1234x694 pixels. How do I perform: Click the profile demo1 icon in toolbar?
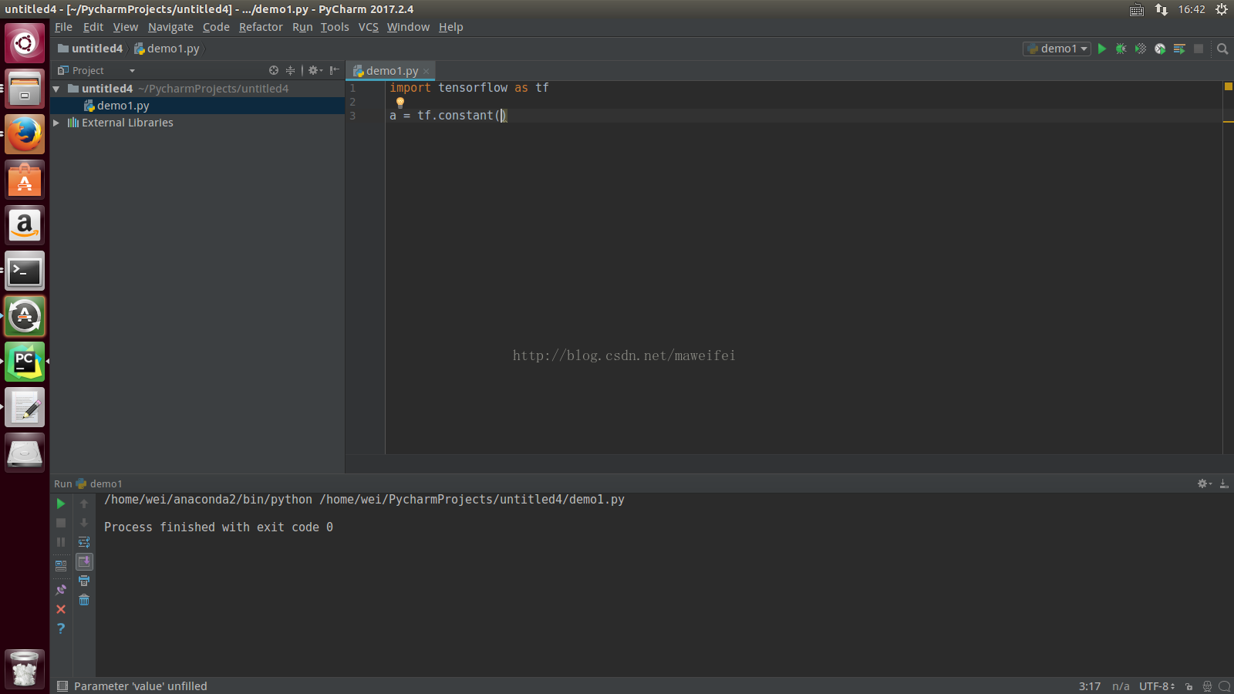coord(1160,49)
